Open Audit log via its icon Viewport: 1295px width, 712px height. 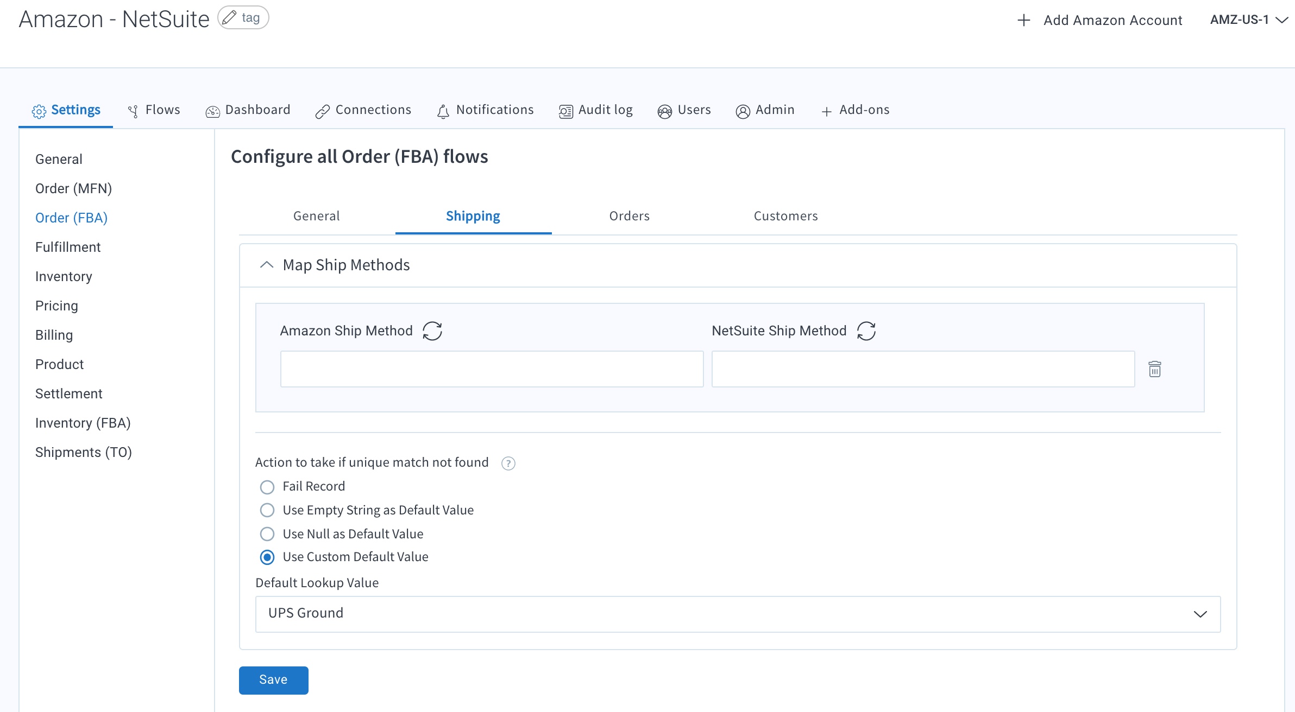pos(565,111)
